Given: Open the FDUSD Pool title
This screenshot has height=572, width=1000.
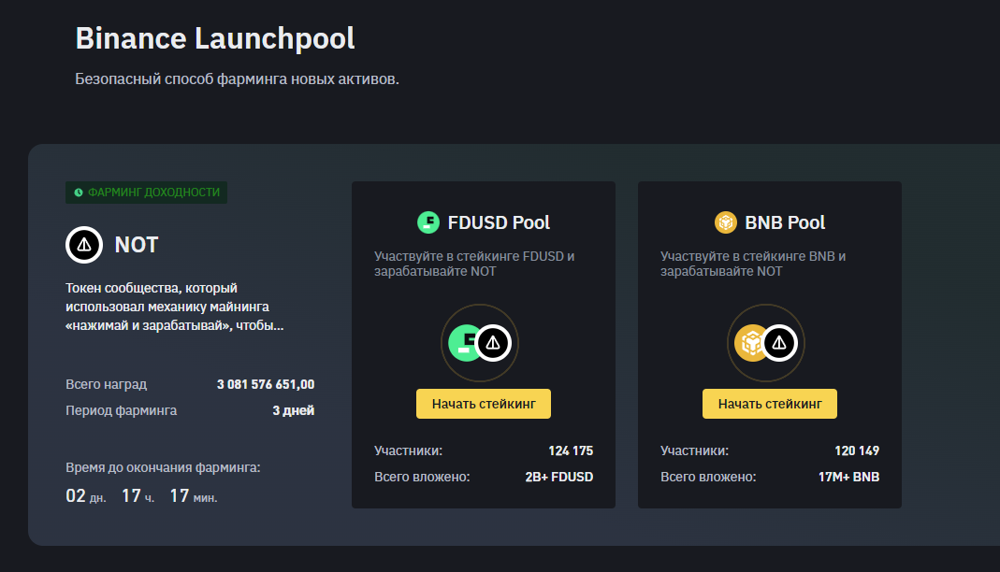Looking at the screenshot, I should click(499, 222).
